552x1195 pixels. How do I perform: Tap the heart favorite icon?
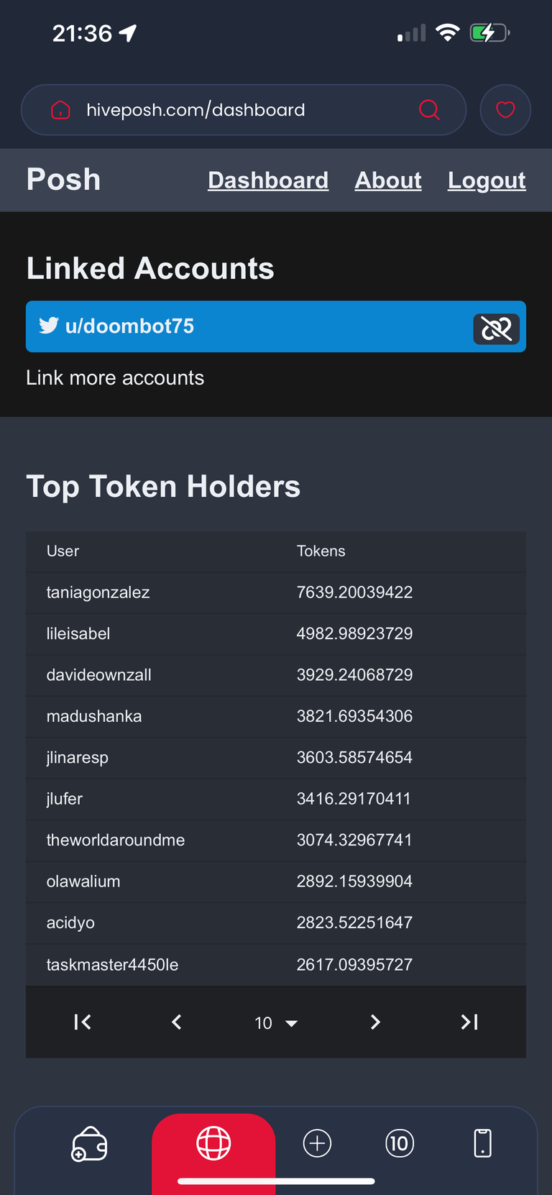tap(505, 109)
